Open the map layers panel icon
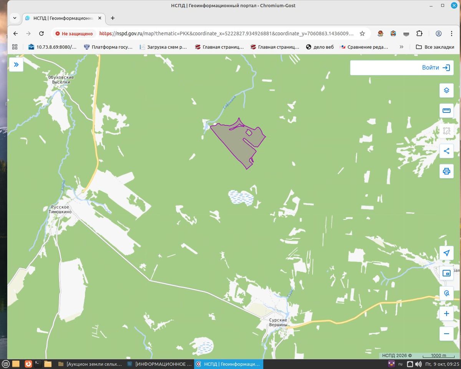Image resolution: width=461 pixels, height=369 pixels. 446,90
